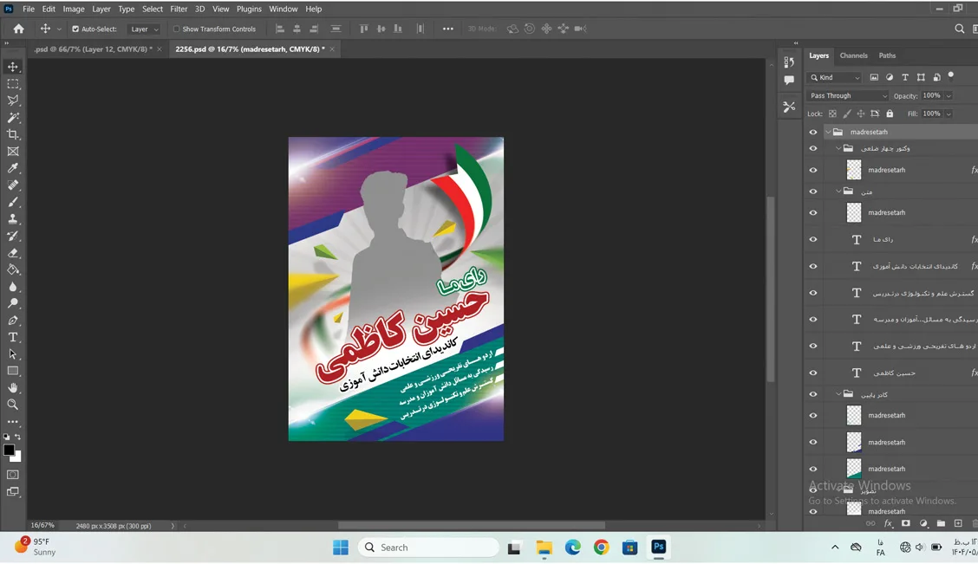
Task: Select the Hand tool
Action: [12, 387]
